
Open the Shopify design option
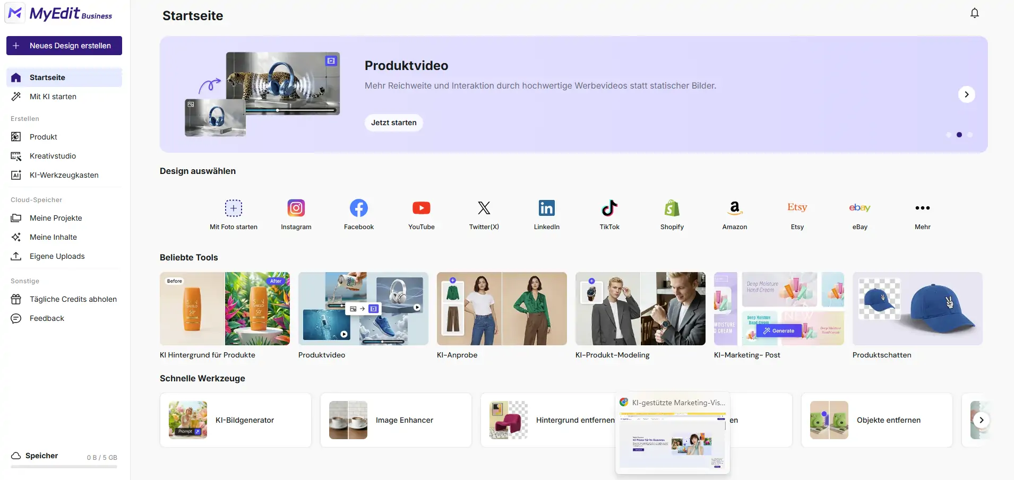[x=672, y=208]
